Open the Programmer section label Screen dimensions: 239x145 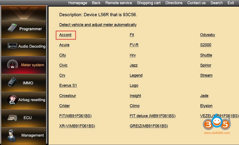pyautogui.click(x=30, y=29)
